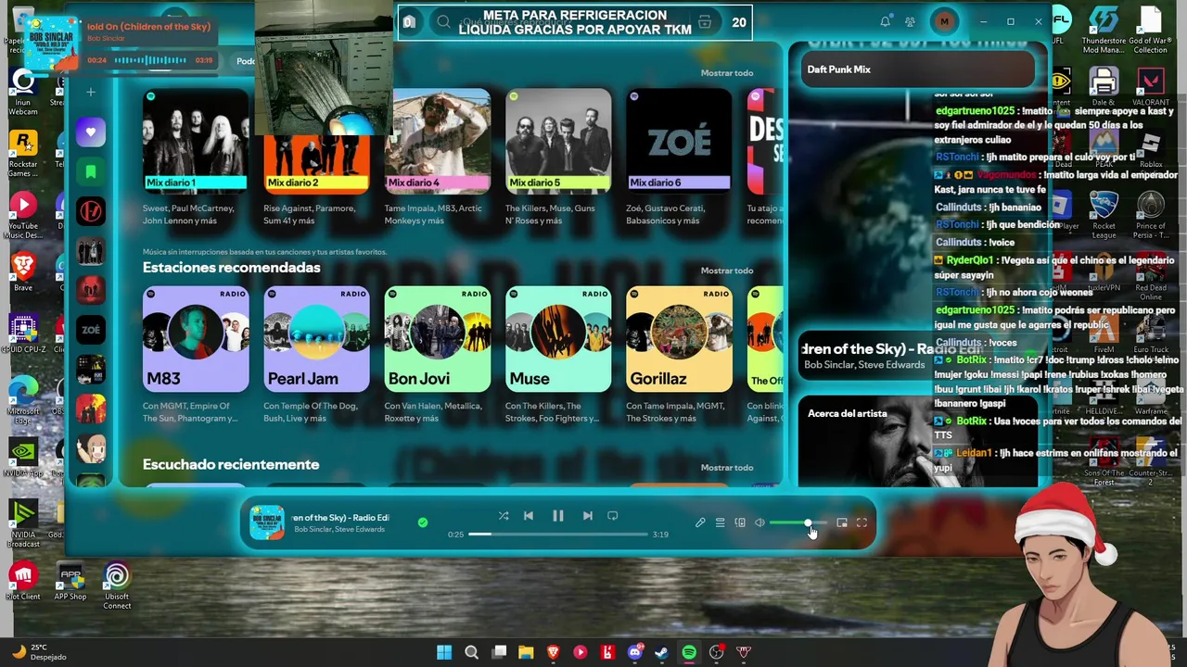Click the green saved-to-library checkmark

tap(423, 522)
